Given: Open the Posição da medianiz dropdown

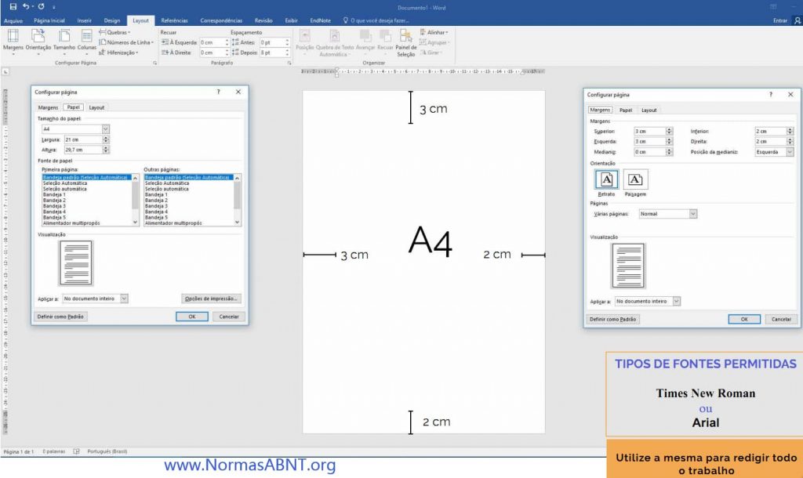Looking at the screenshot, I should tap(789, 152).
